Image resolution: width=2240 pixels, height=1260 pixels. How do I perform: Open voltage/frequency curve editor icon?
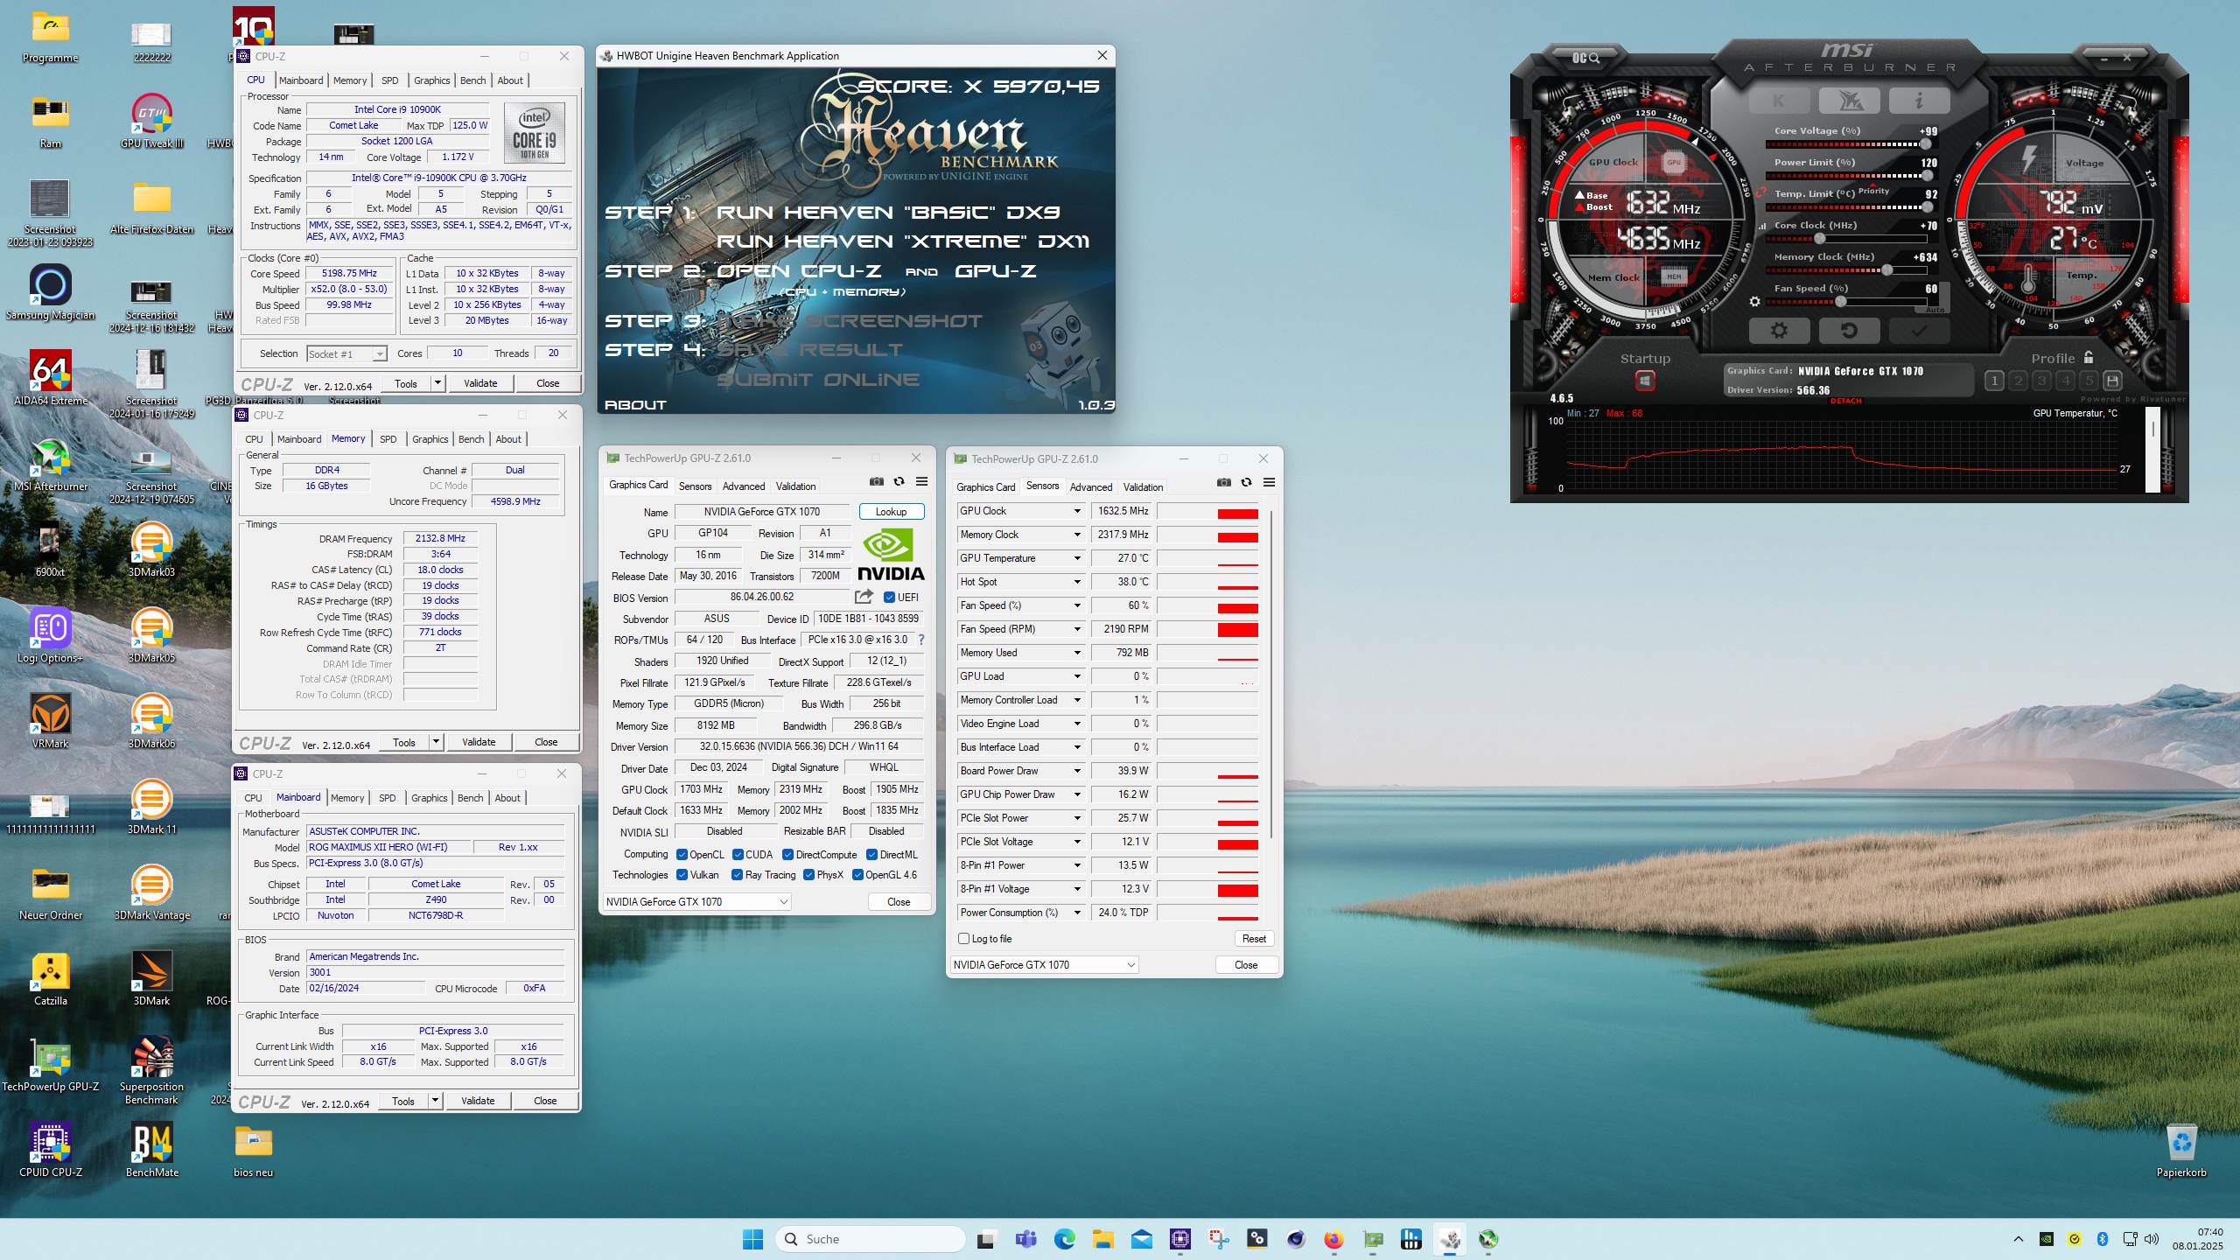1761,226
